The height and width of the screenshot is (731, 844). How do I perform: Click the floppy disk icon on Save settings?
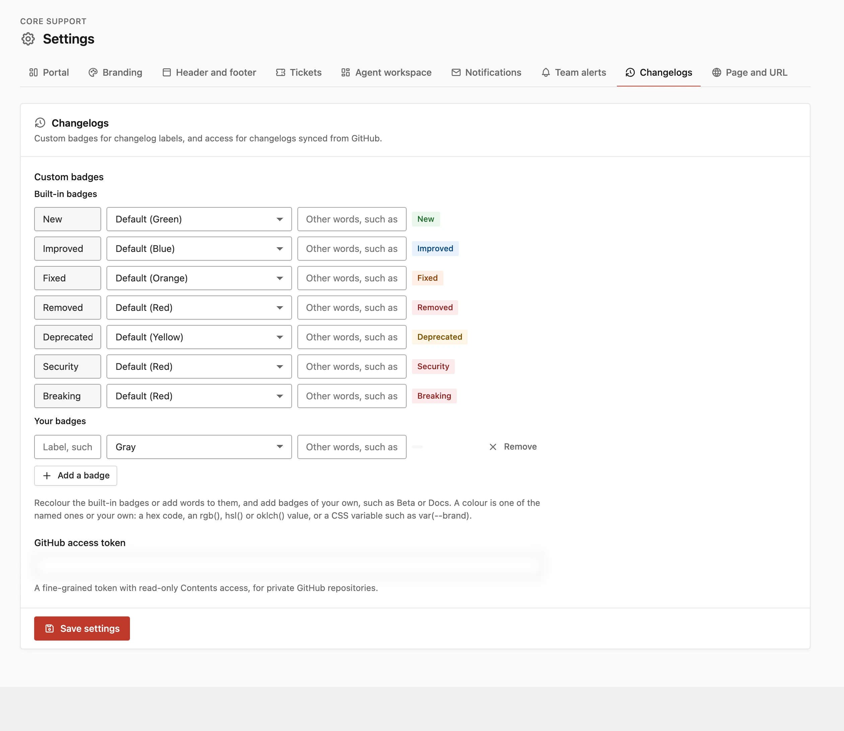50,628
